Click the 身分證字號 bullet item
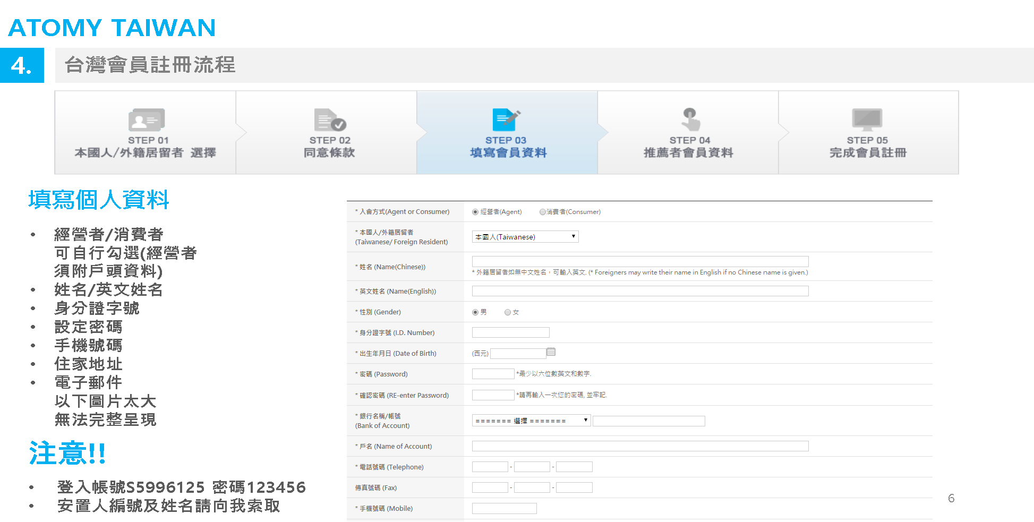This screenshot has width=1034, height=522. click(x=97, y=309)
